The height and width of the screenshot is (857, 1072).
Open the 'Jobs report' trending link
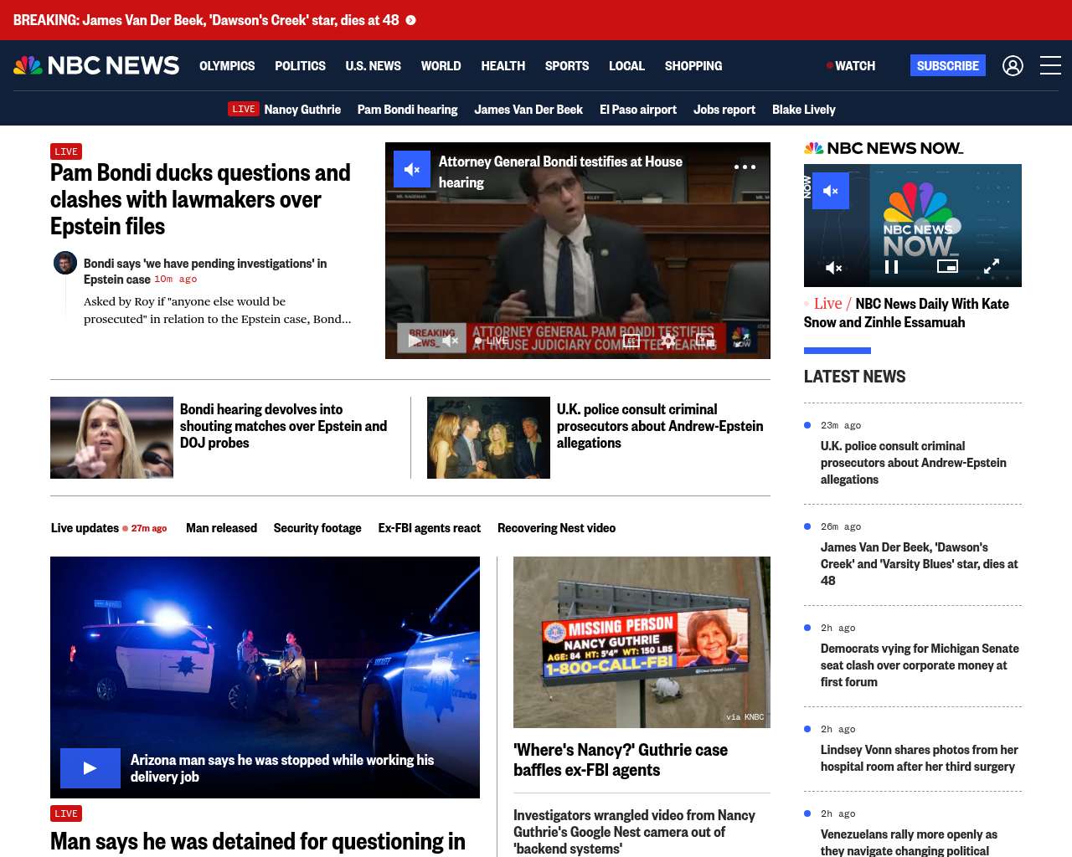point(724,110)
